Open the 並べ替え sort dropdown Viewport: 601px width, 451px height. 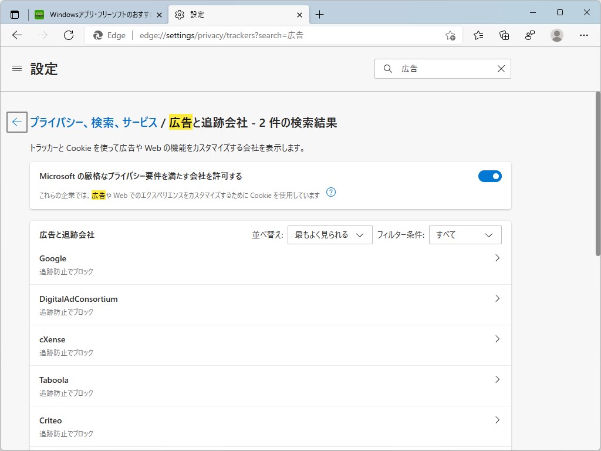(329, 234)
